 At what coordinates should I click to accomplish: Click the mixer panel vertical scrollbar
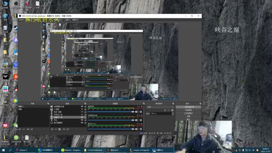144,118
